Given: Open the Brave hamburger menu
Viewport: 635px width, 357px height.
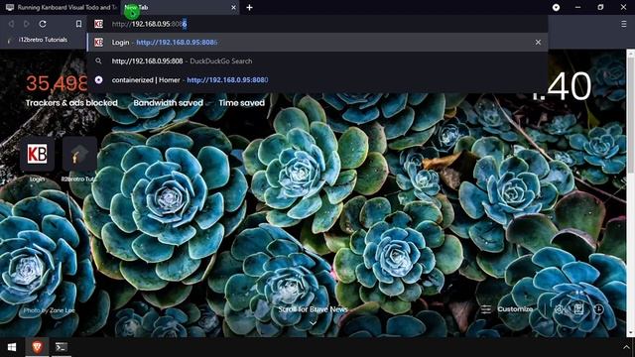Looking at the screenshot, I should tap(624, 24).
